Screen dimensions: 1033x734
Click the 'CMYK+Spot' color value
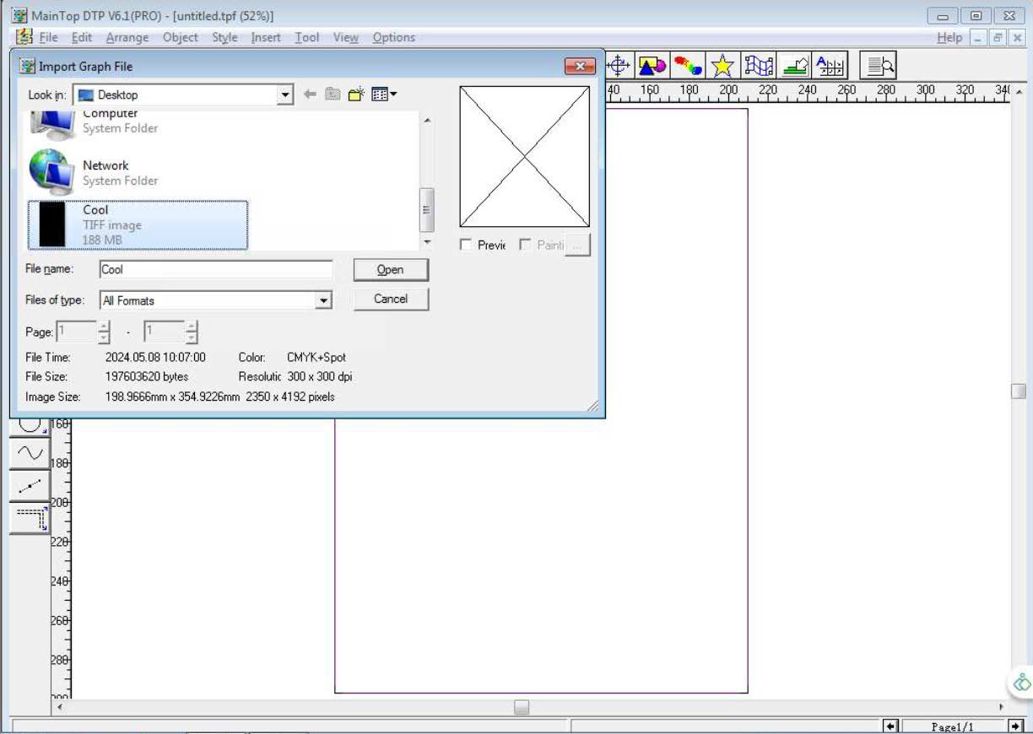click(316, 358)
